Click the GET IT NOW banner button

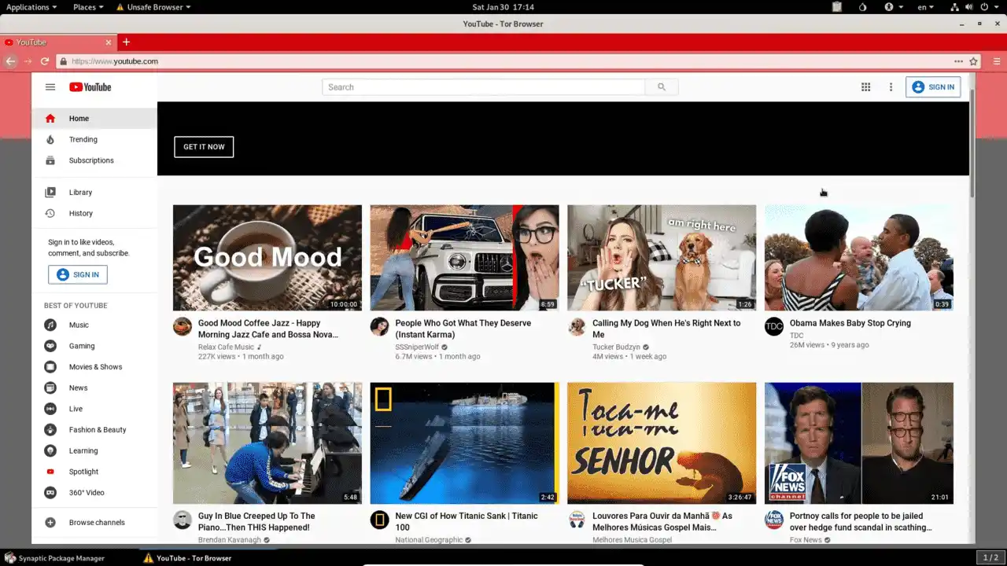click(x=204, y=147)
